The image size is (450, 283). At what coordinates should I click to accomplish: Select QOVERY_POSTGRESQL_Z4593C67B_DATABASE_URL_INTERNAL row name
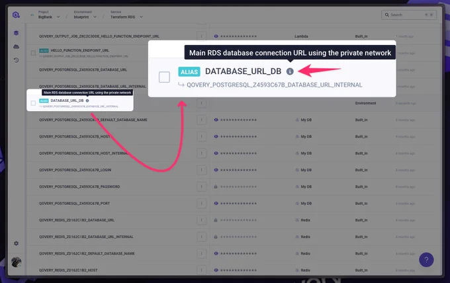click(x=93, y=87)
